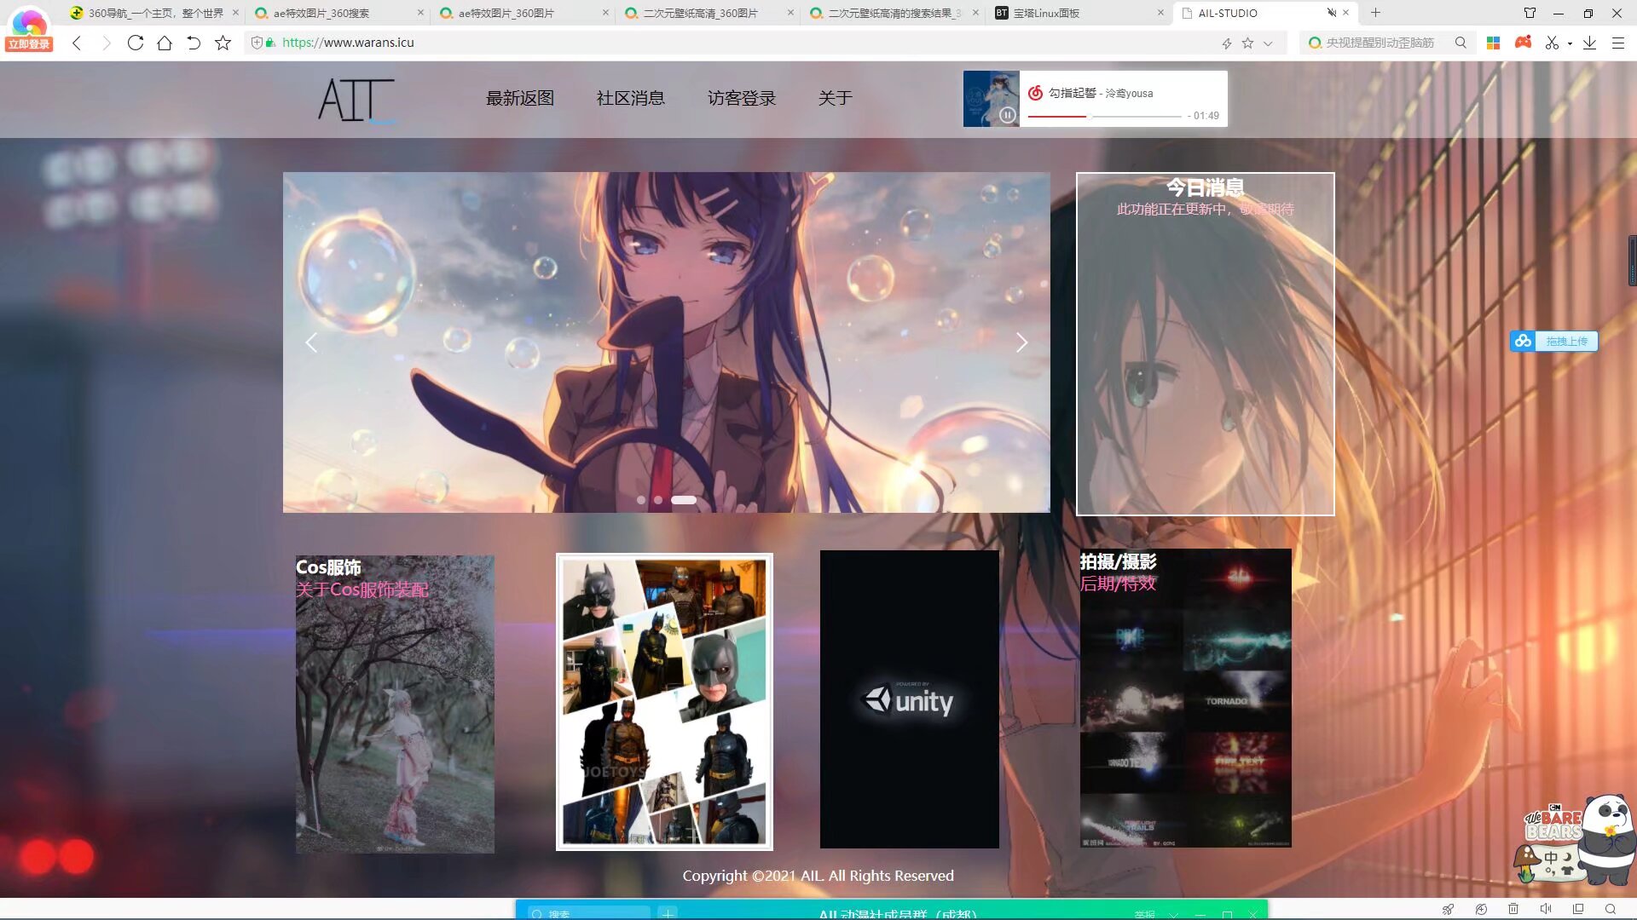Open the 社区消息 menu item

click(631, 99)
